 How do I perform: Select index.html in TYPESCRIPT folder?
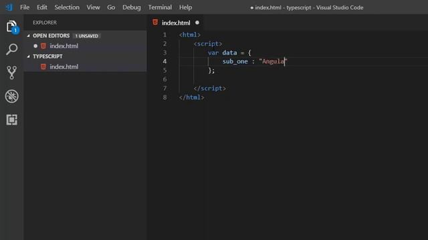coord(64,67)
